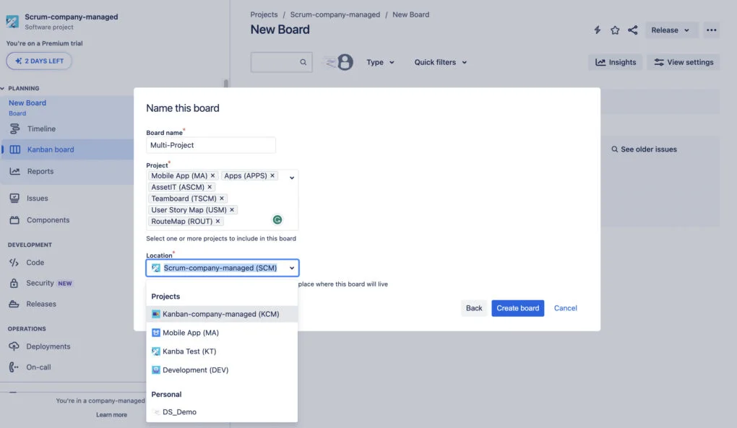
Task: Select Development (DEV) location option
Action: pyautogui.click(x=222, y=370)
